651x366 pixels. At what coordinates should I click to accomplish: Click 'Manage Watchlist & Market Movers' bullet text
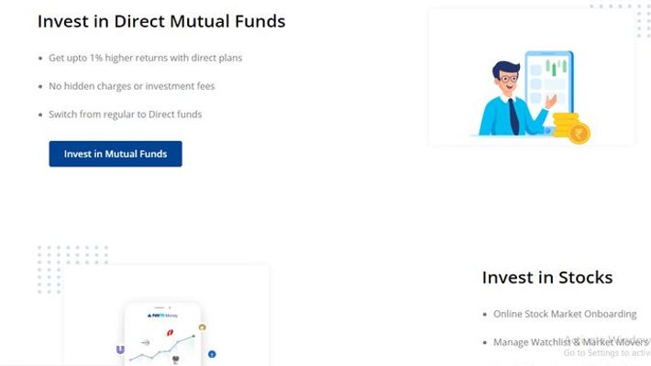[570, 342]
